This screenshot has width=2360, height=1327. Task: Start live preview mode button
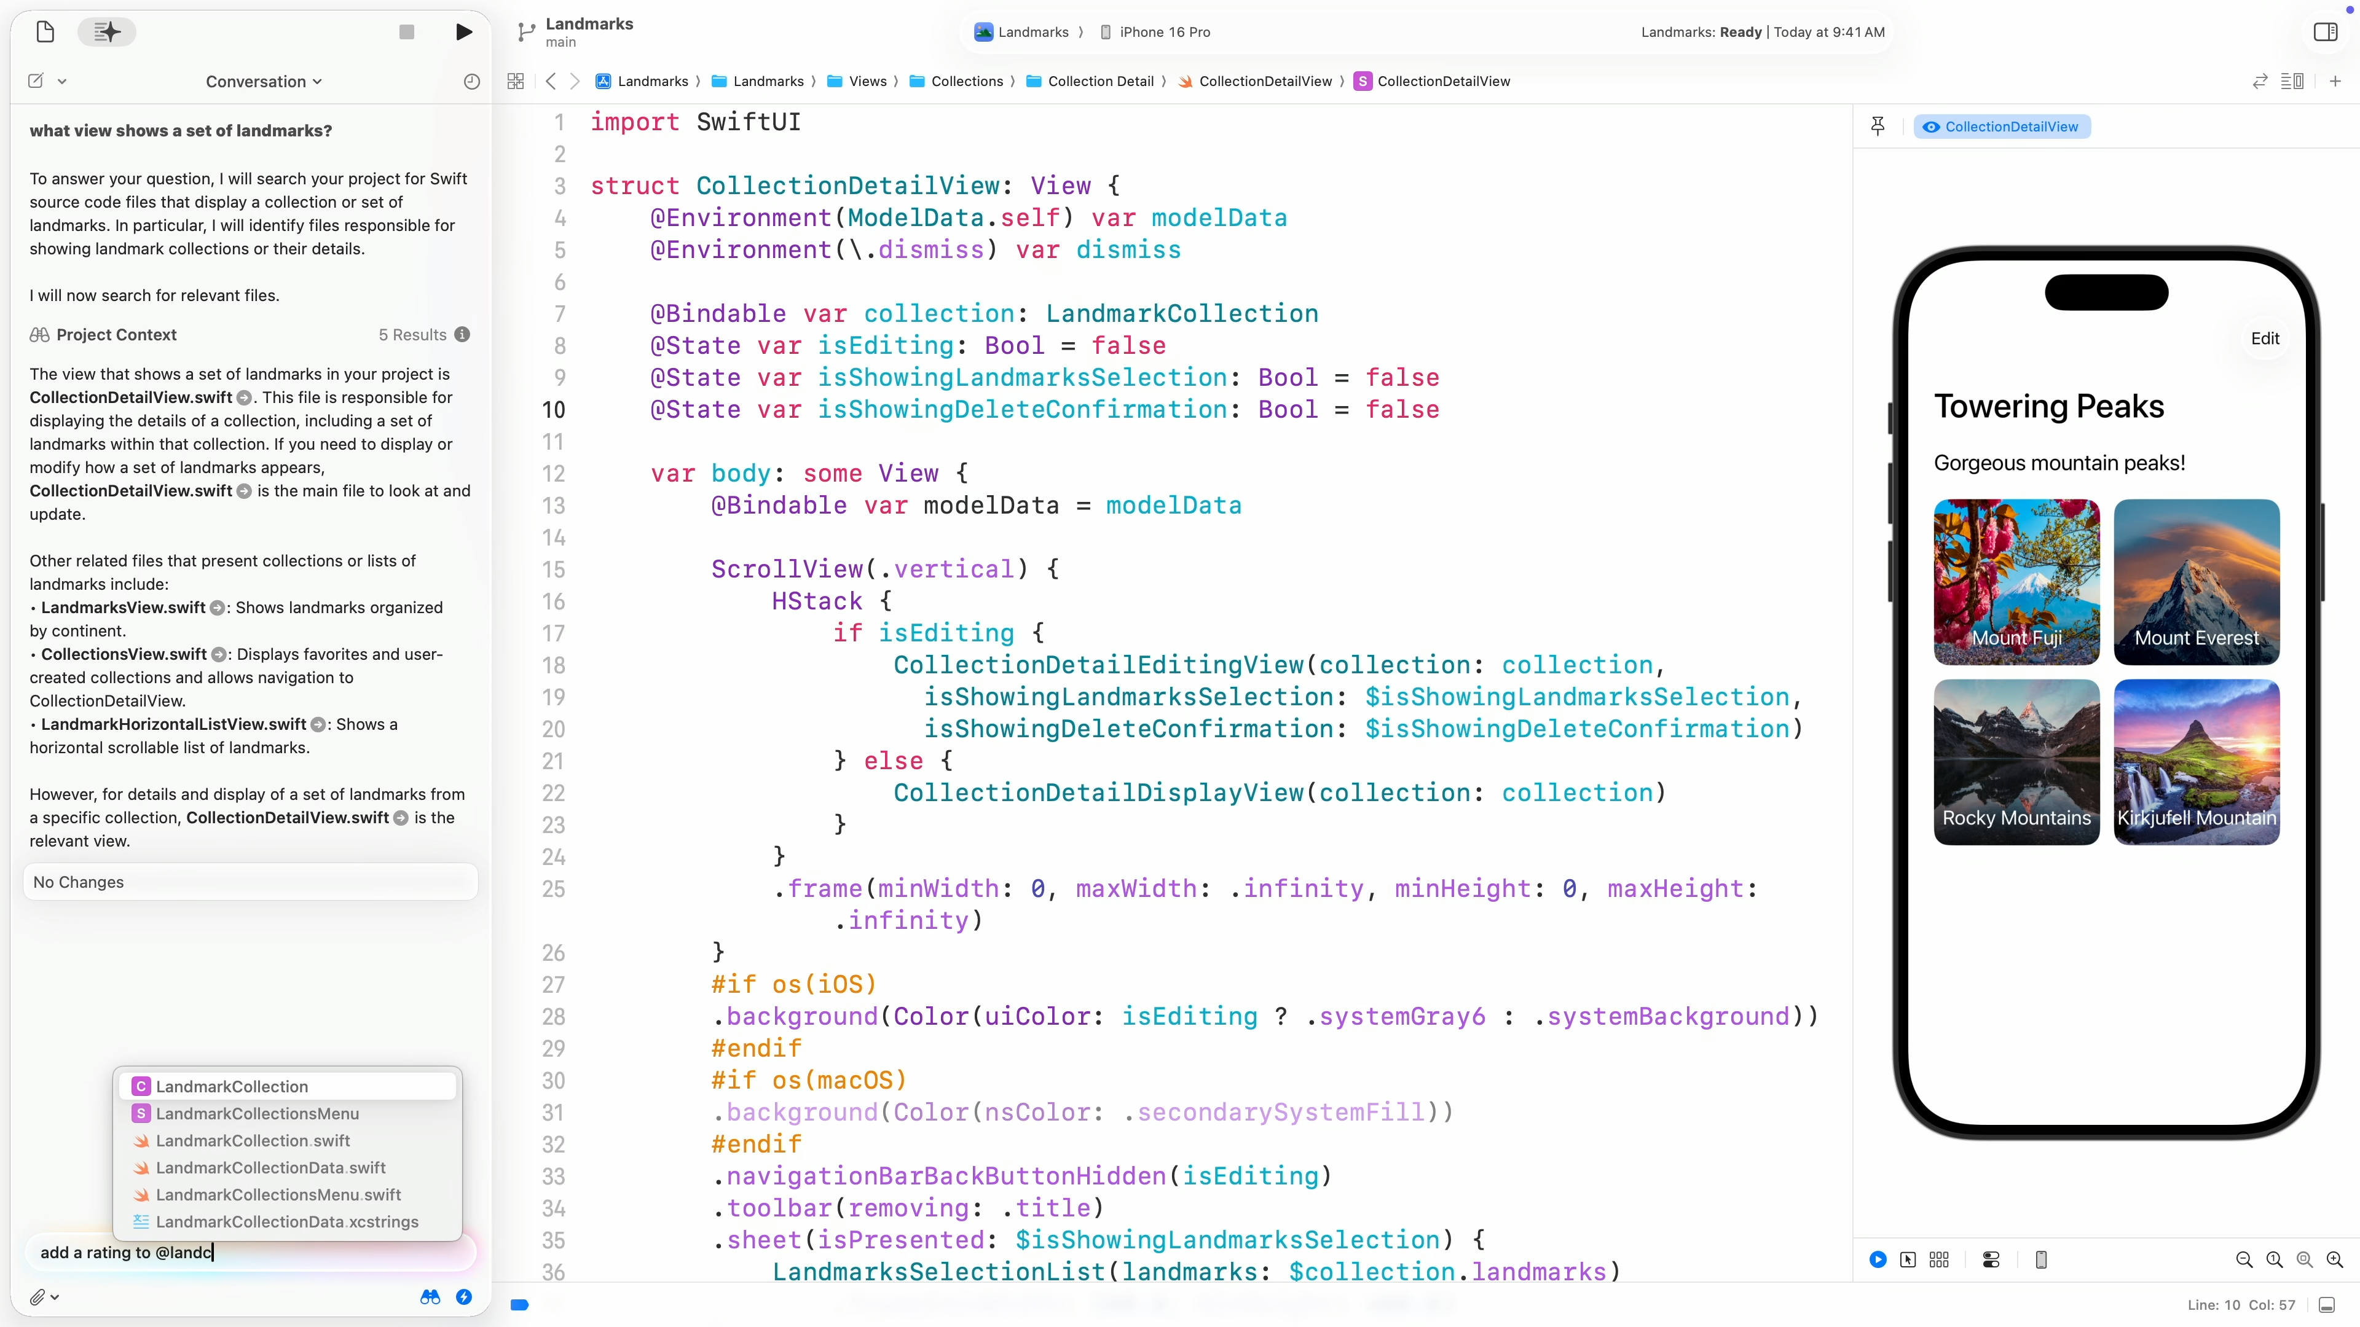(x=1877, y=1259)
